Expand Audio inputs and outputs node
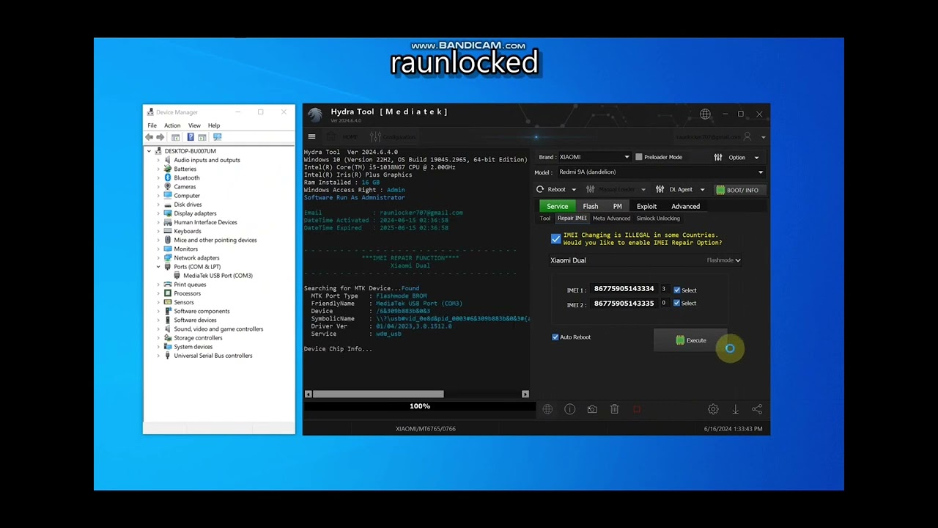This screenshot has height=528, width=938. coord(158,160)
